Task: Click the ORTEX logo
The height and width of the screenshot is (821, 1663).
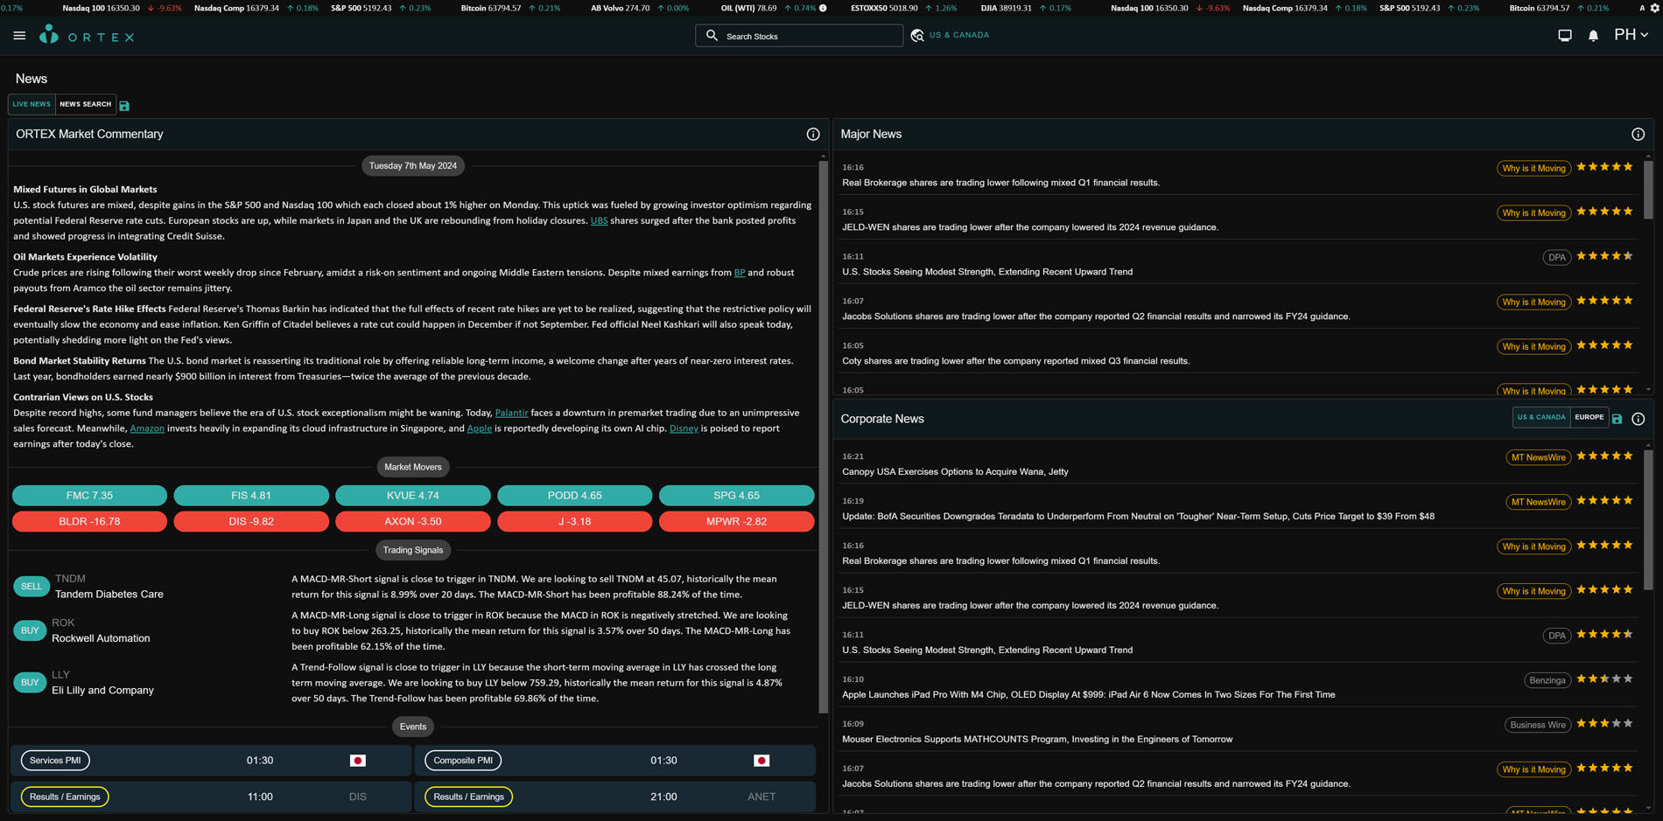Action: [x=87, y=36]
